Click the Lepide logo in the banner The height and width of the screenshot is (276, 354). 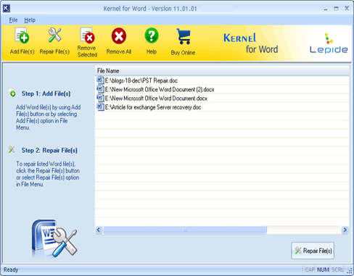[x=329, y=43]
